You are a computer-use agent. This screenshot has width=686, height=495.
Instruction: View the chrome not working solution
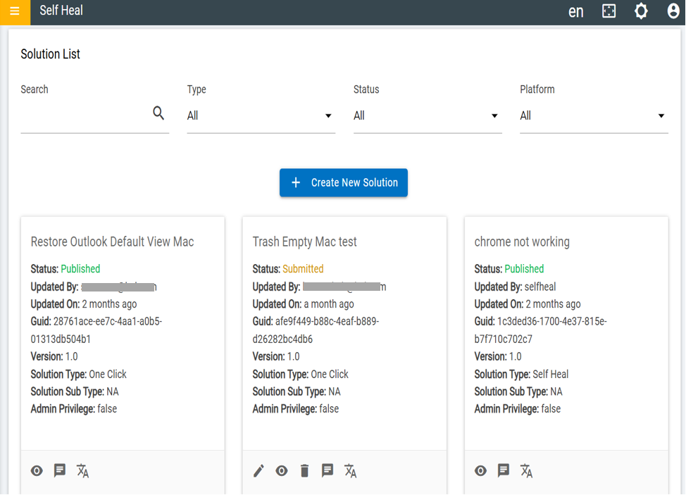click(480, 470)
